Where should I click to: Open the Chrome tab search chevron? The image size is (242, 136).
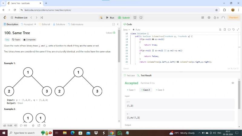pos(3,3)
